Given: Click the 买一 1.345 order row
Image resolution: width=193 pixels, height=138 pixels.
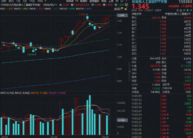Looking at the screenshot, I should pyautogui.click(x=161, y=40).
